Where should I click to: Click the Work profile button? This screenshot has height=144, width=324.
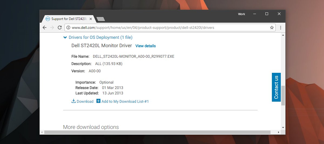(x=242, y=14)
